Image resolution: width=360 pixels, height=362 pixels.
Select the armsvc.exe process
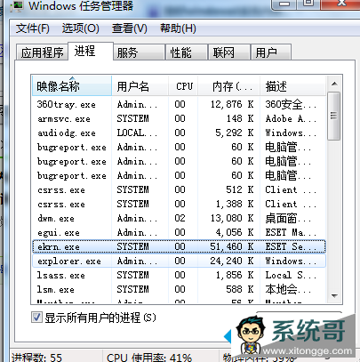(179, 118)
